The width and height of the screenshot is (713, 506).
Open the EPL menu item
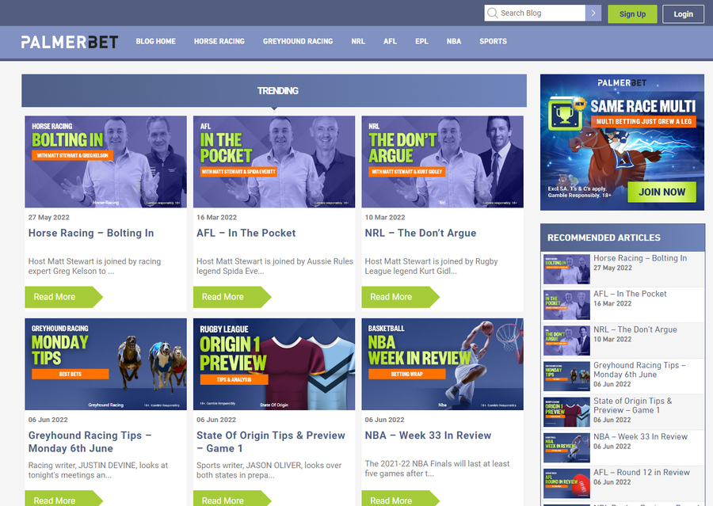point(421,41)
